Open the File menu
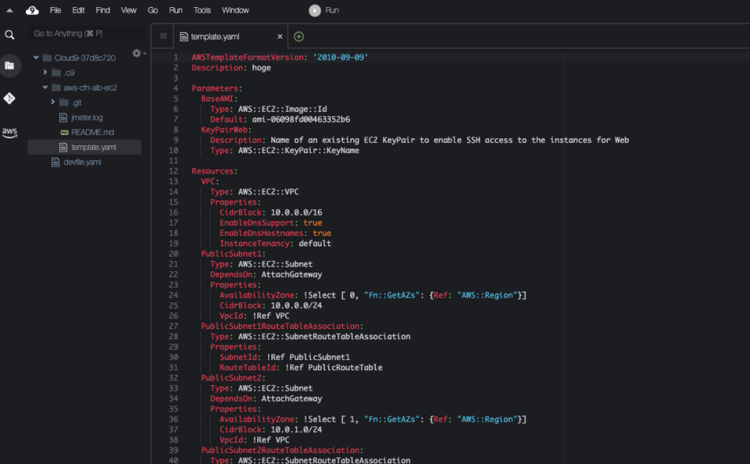 pyautogui.click(x=55, y=9)
